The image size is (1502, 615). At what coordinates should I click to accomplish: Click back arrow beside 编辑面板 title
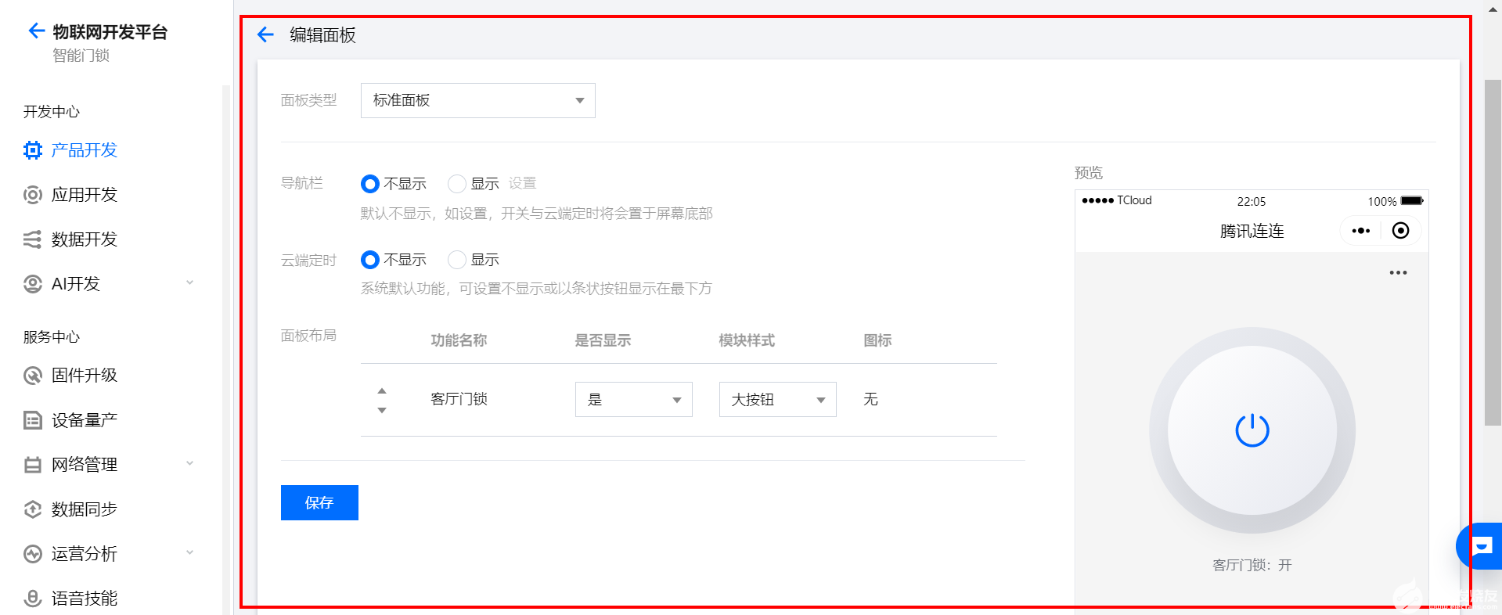coord(265,34)
